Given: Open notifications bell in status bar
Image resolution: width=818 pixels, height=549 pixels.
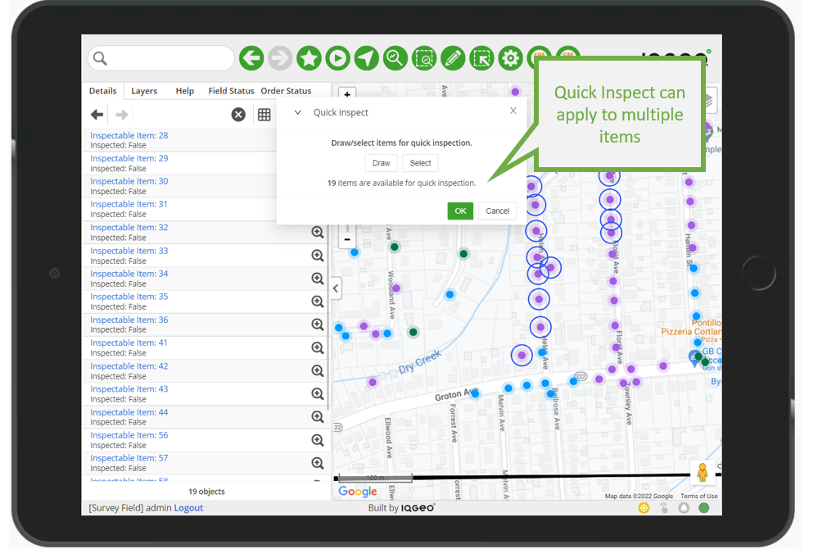Looking at the screenshot, I should click(684, 508).
